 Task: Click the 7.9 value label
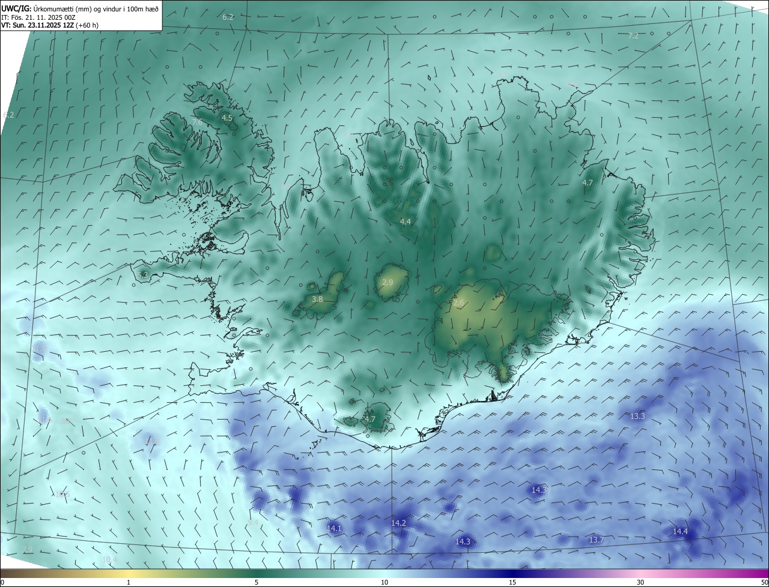(x=28, y=550)
